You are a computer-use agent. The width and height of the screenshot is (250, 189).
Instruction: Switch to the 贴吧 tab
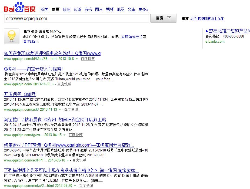(x=66, y=9)
